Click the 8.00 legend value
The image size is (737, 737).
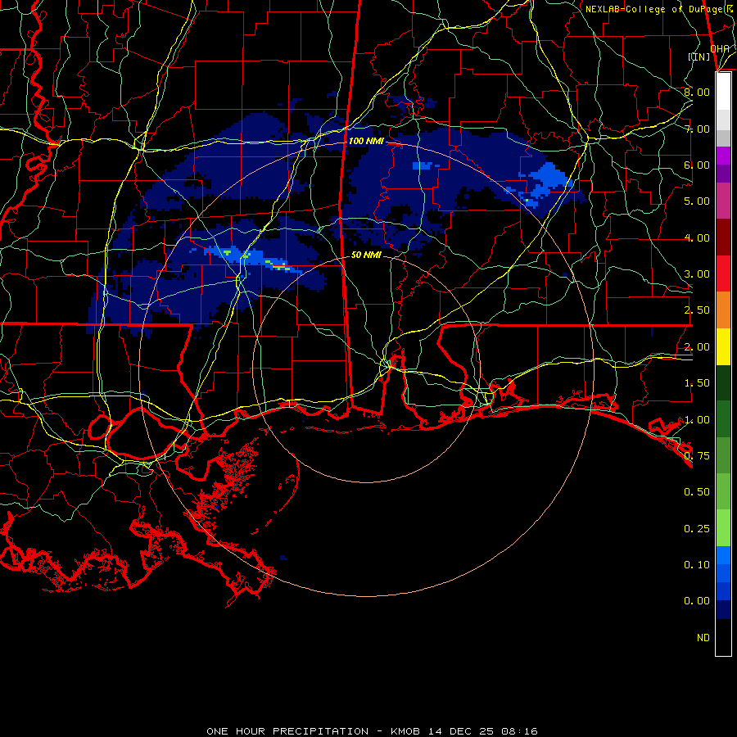click(697, 92)
